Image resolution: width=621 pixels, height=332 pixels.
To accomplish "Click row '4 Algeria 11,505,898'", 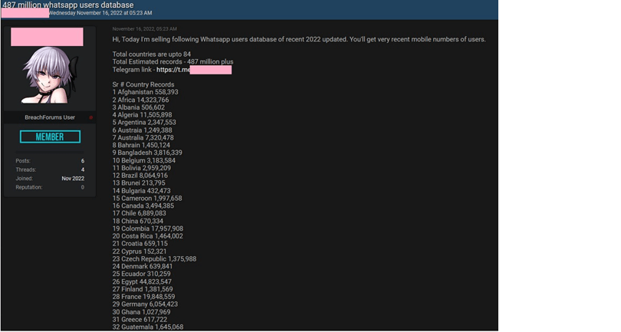I will tap(142, 115).
